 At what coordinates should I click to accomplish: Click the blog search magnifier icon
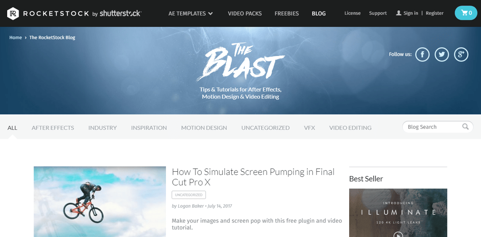465,127
